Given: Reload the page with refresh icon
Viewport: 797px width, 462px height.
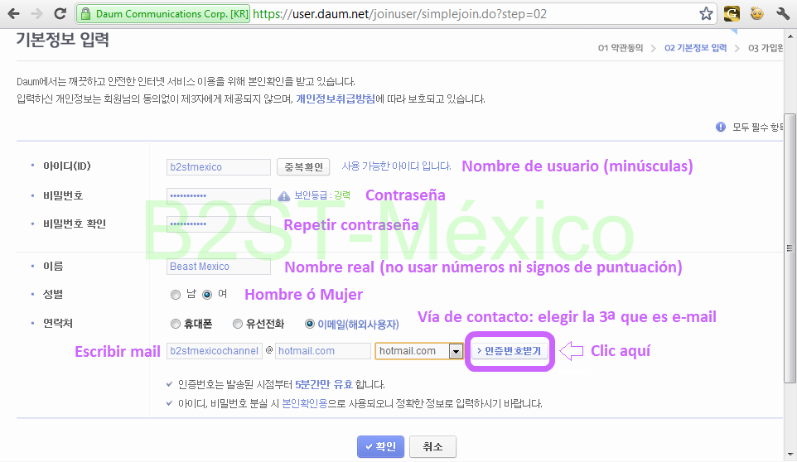Looking at the screenshot, I should coord(60,14).
